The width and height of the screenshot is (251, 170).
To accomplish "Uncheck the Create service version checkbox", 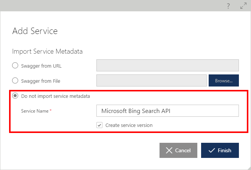I will pyautogui.click(x=99, y=125).
